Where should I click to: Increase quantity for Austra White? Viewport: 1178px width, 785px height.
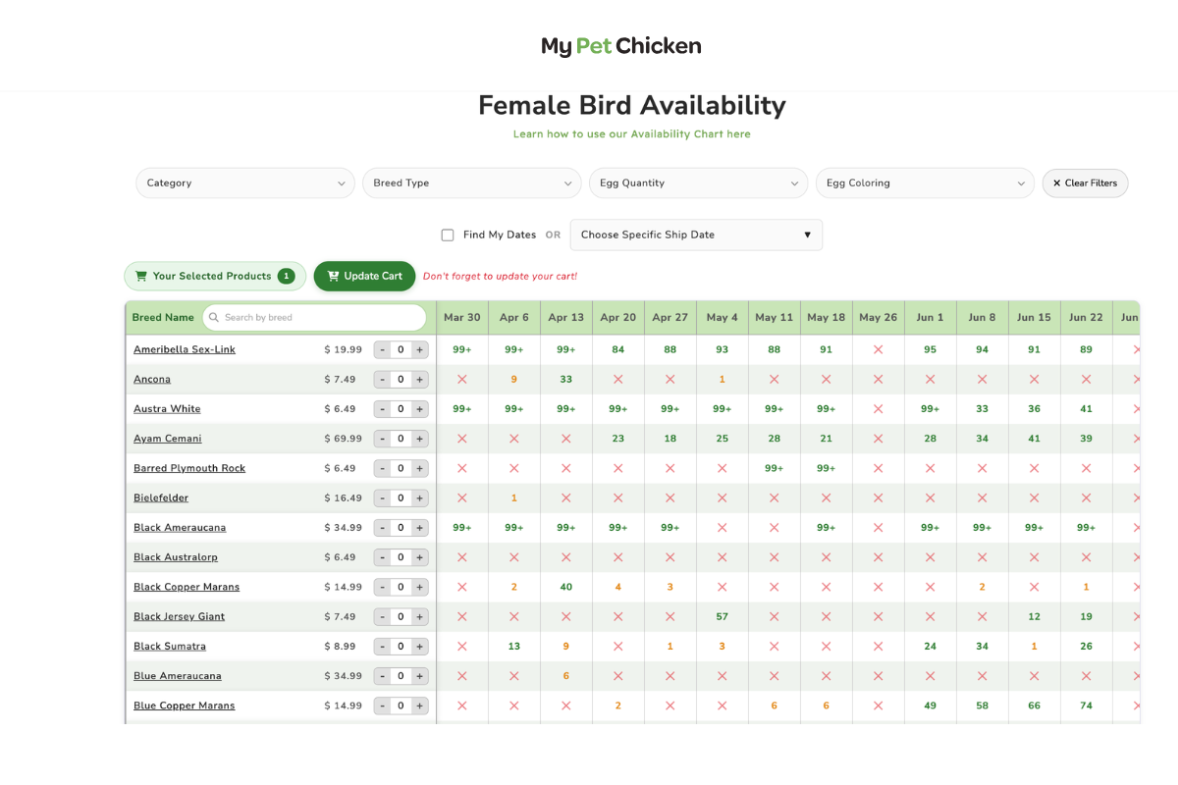pos(419,409)
